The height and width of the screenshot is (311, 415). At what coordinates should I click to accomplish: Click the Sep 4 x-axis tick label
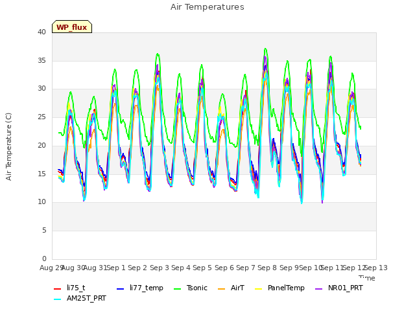pos(181,268)
